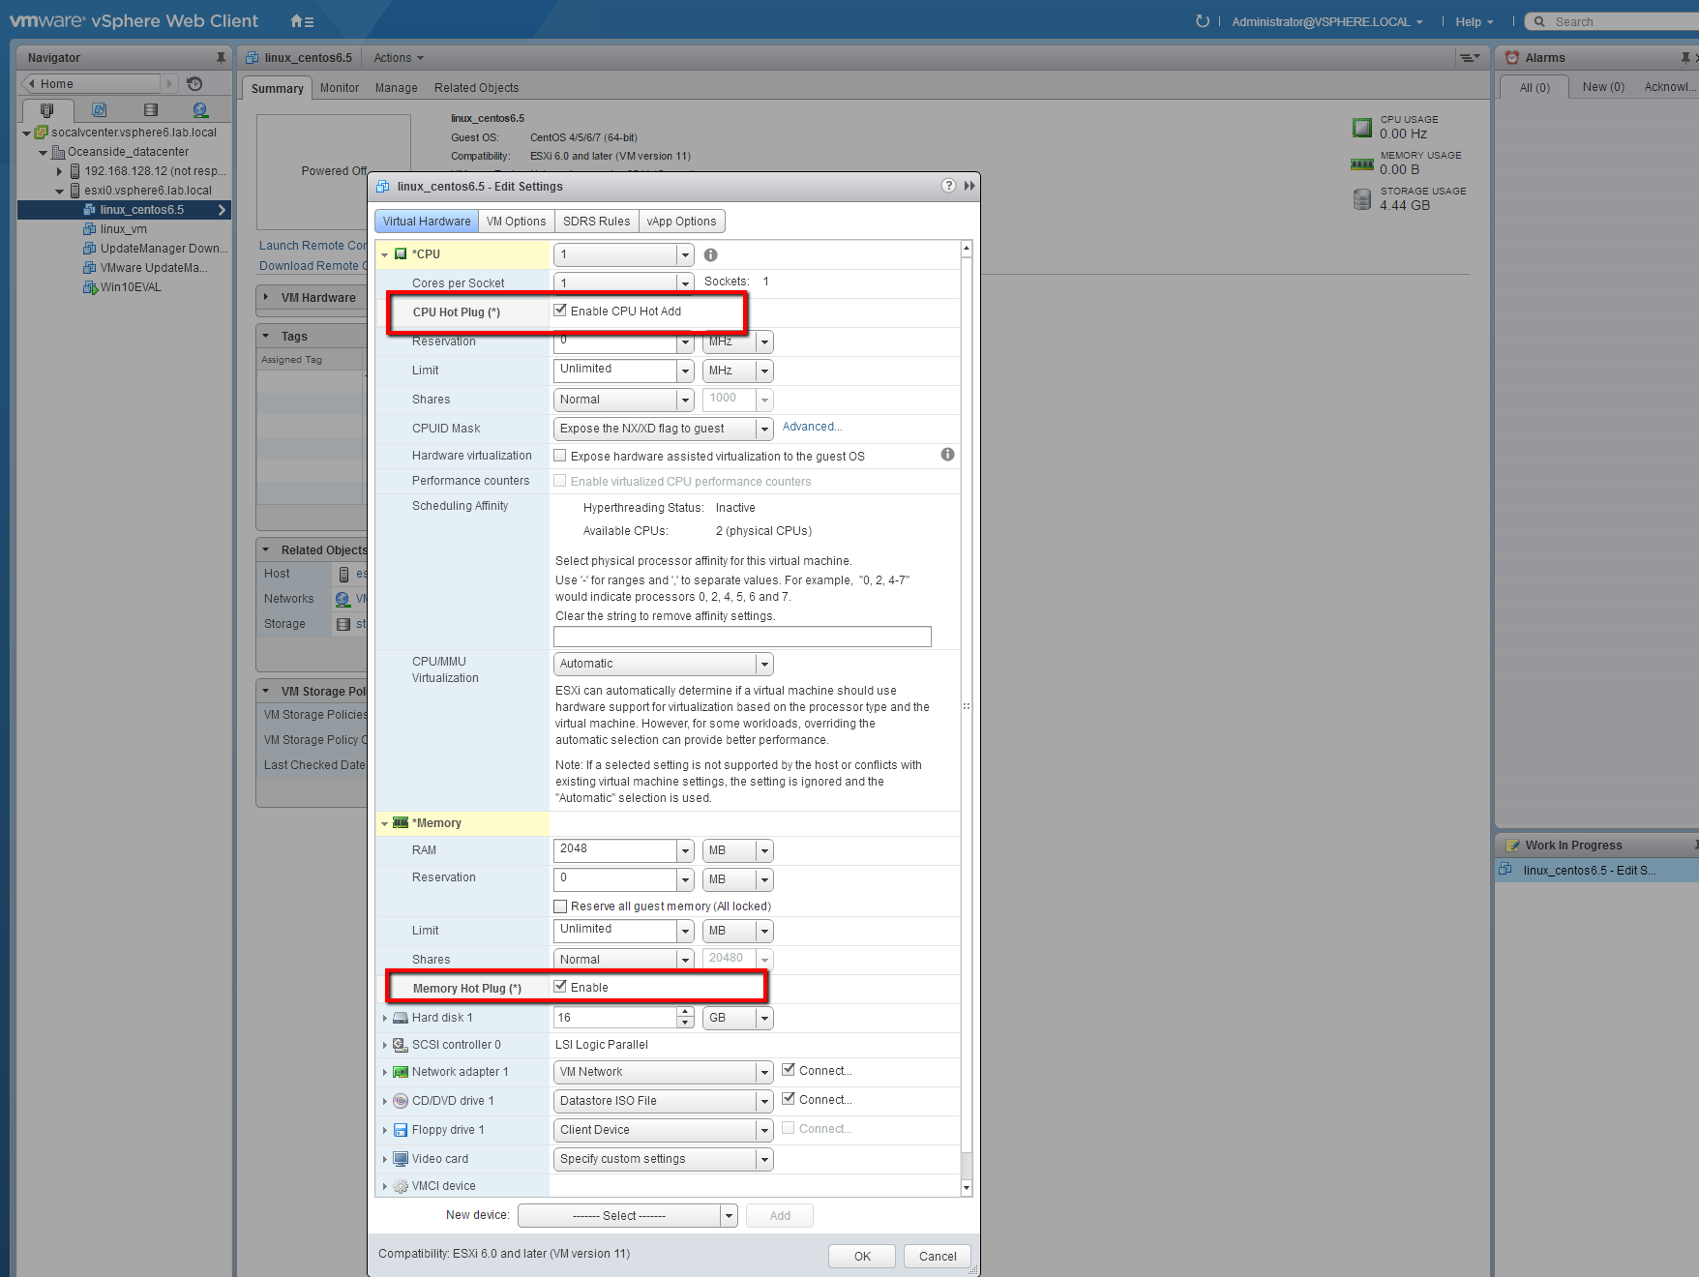Click the refresh icon in top bar

point(1202,21)
